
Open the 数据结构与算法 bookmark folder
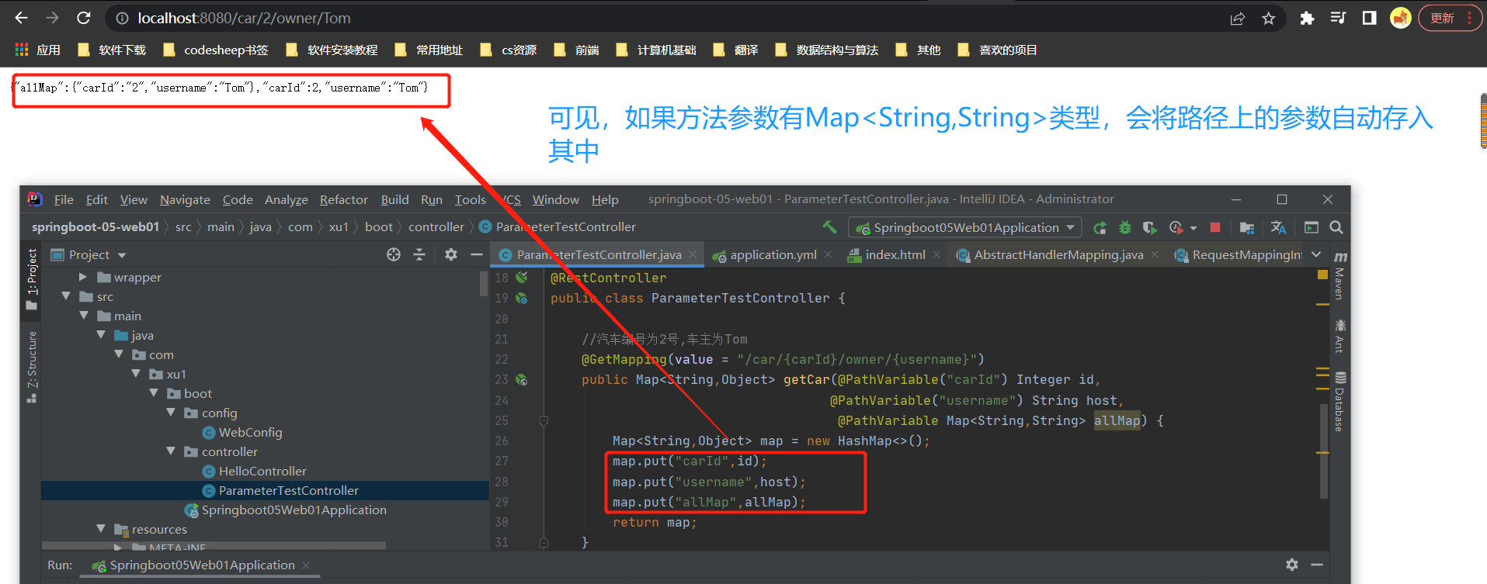pyautogui.click(x=827, y=50)
